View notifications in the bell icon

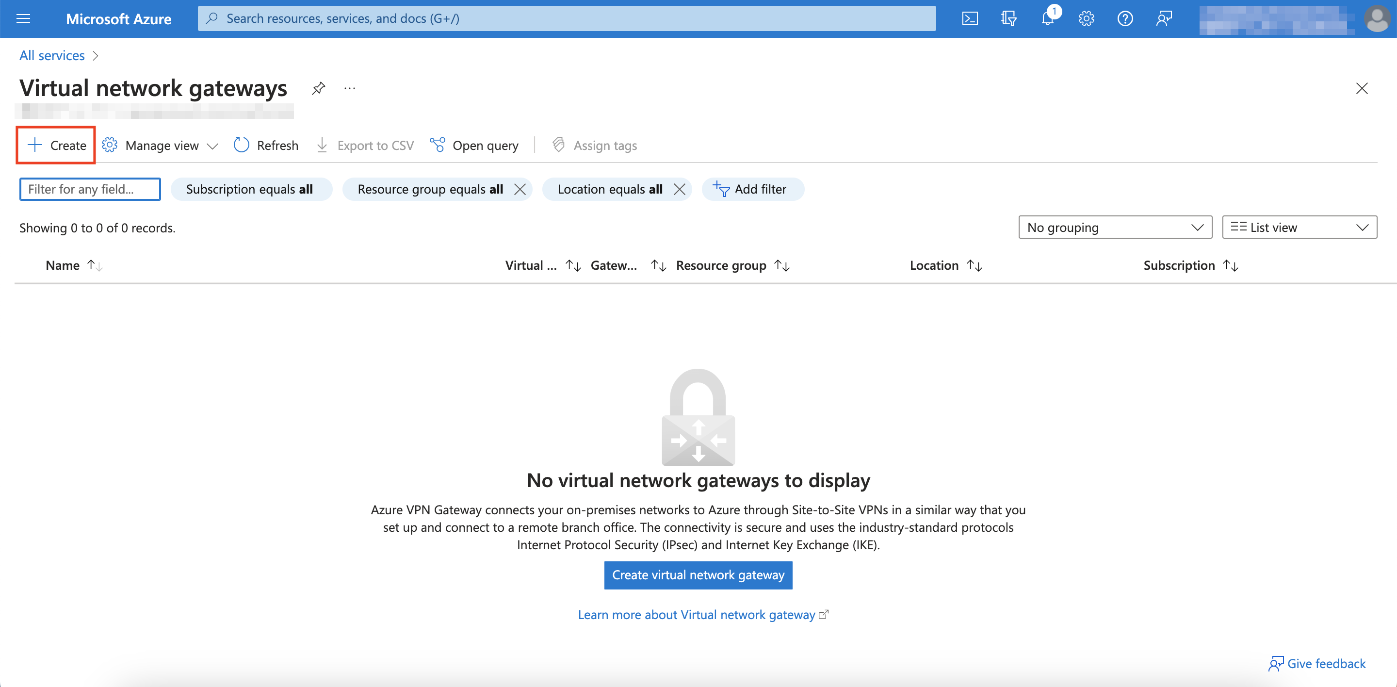tap(1047, 18)
